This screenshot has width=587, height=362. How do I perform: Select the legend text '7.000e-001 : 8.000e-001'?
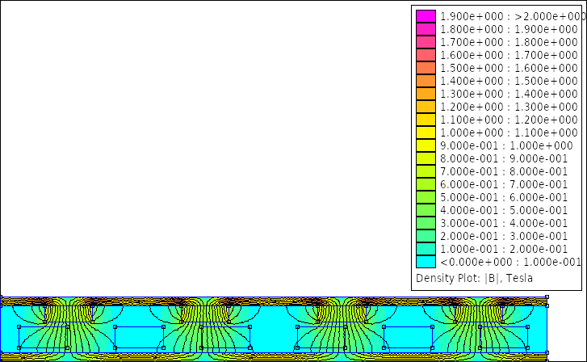click(504, 171)
